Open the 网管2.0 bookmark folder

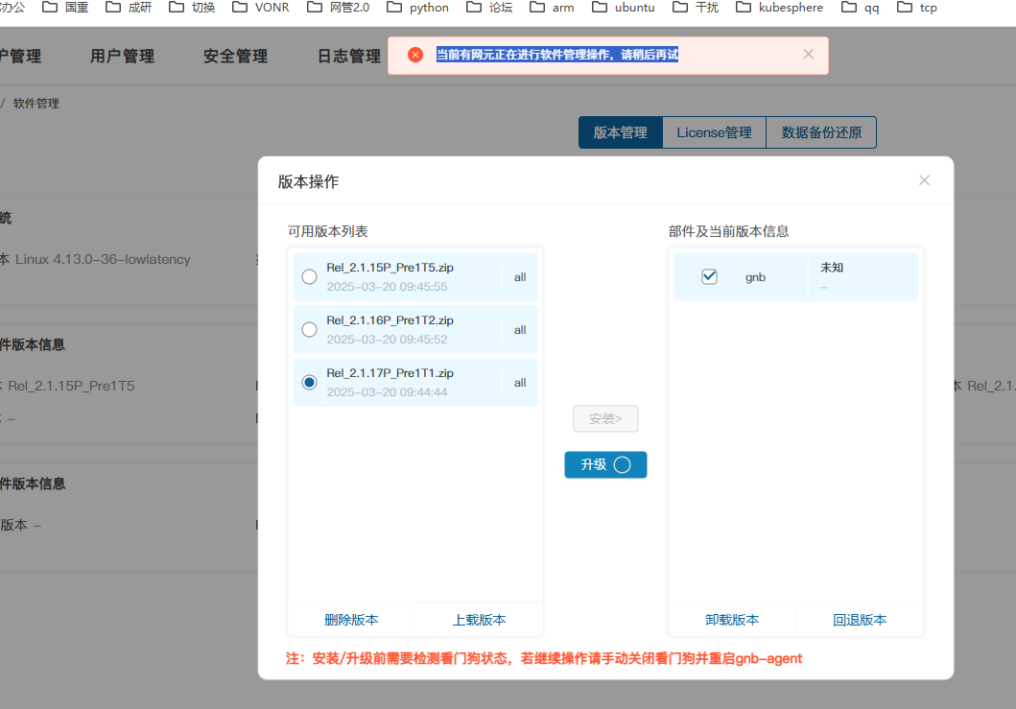coord(338,8)
